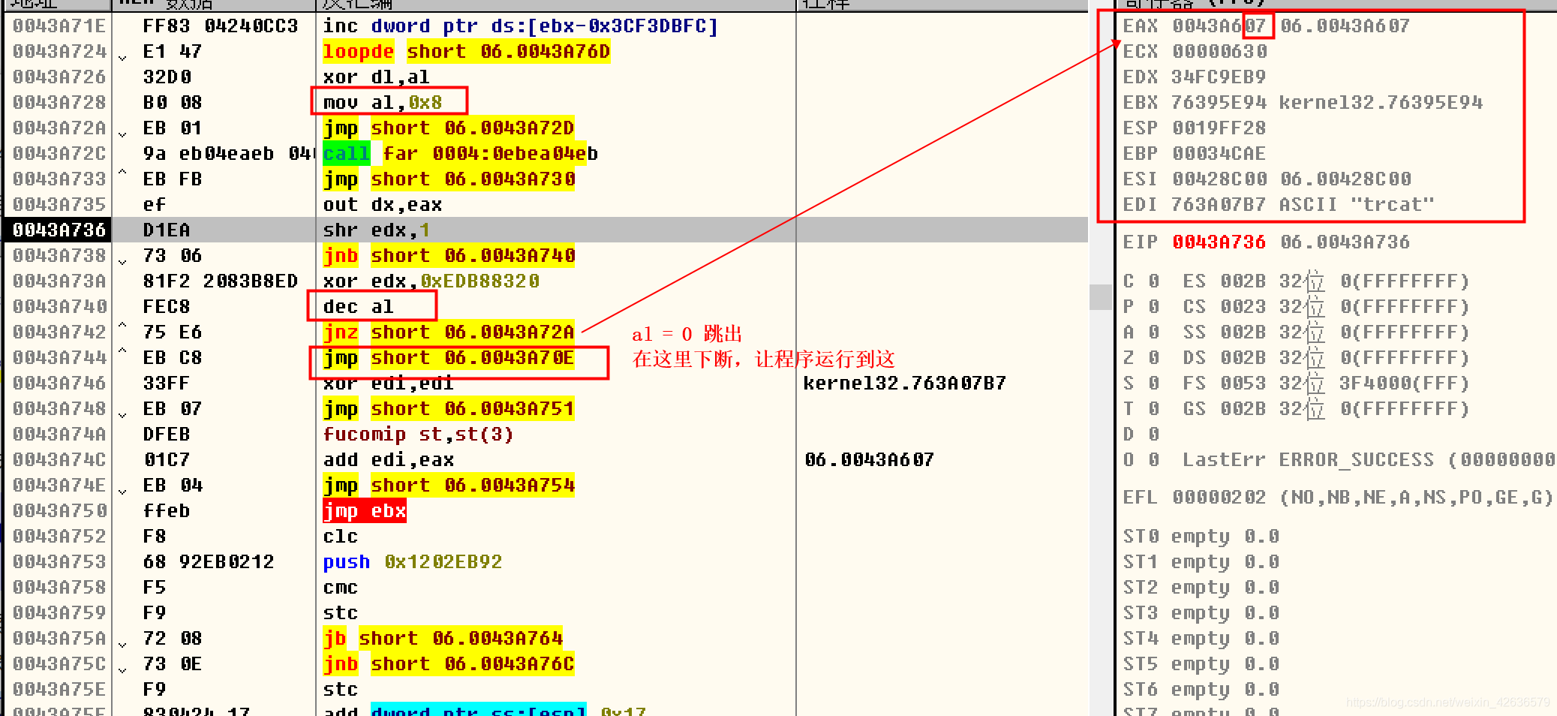
Task: Toggle the S flag value
Action: click(x=1154, y=384)
